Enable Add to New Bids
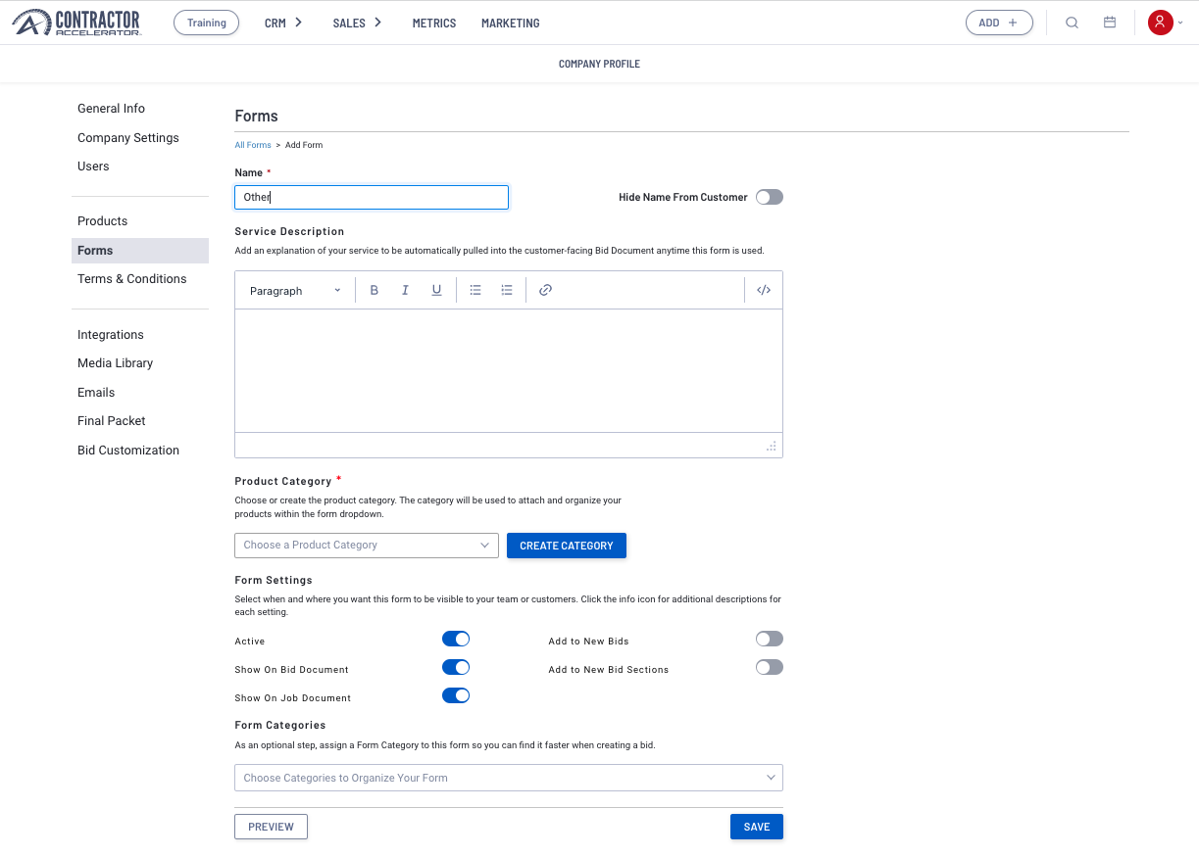Viewport: 1199px width, 857px height. [x=770, y=639]
